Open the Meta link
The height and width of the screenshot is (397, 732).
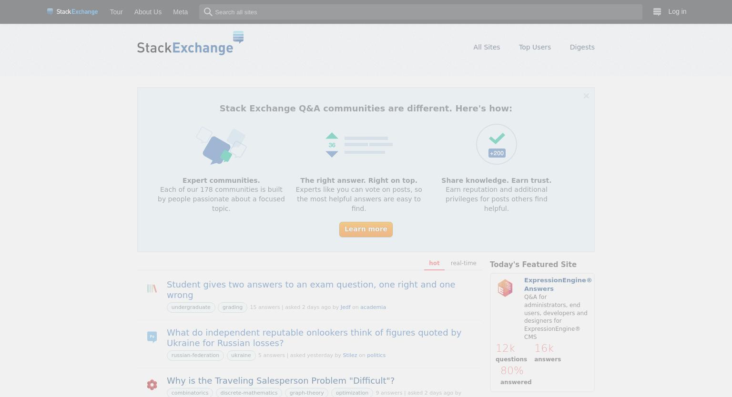pos(180,12)
